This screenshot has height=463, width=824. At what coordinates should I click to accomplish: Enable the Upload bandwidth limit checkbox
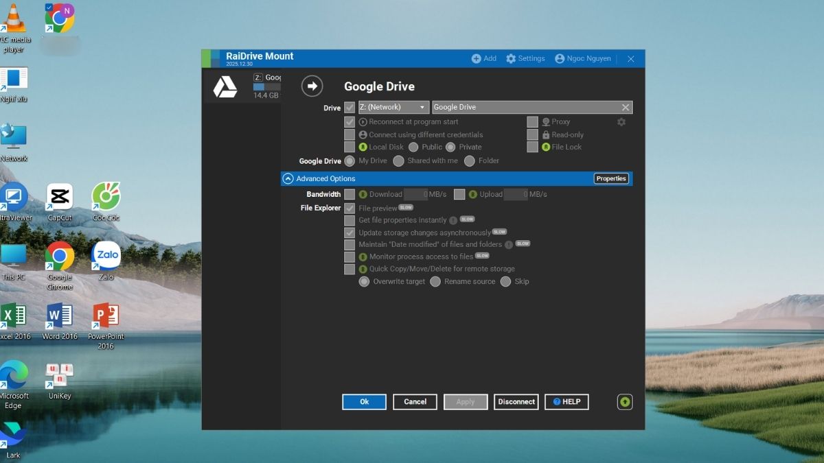point(459,194)
